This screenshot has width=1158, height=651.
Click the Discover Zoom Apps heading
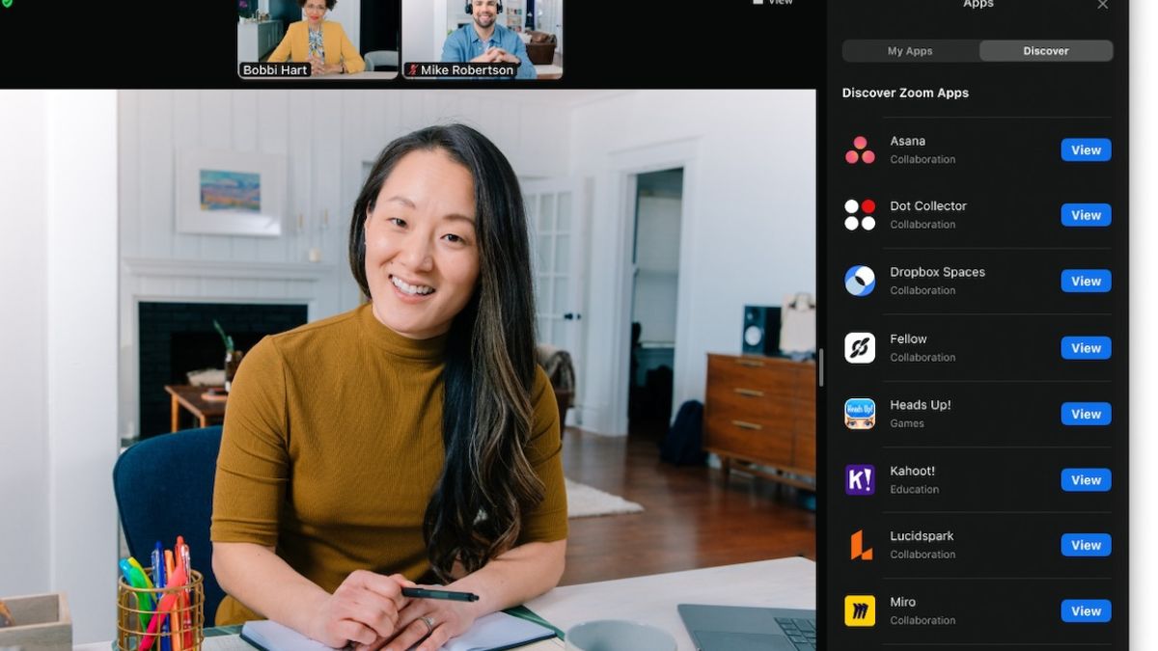[905, 93]
